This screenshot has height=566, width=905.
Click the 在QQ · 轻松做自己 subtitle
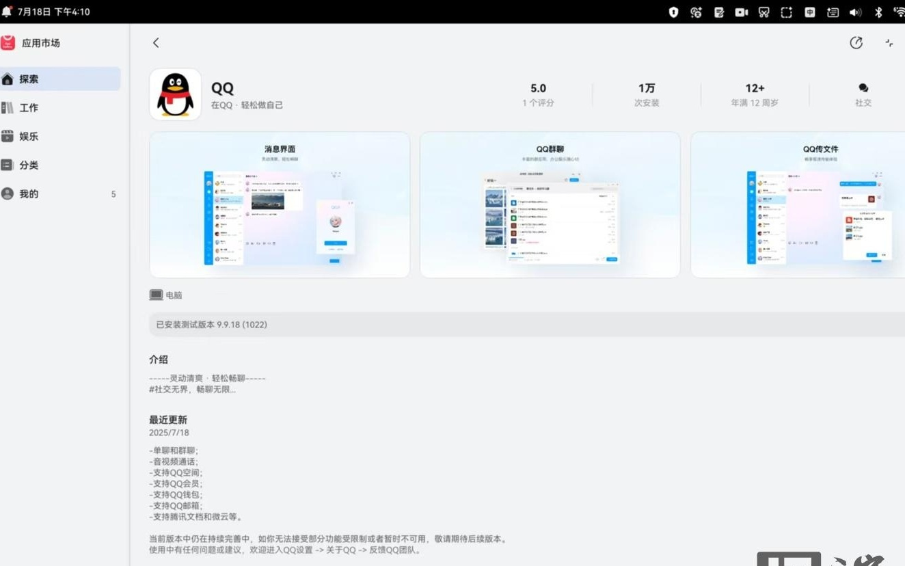pyautogui.click(x=247, y=105)
